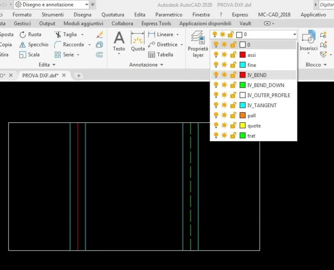Lock layer quote via padlock icon
The width and height of the screenshot is (334, 270).
coord(233,125)
